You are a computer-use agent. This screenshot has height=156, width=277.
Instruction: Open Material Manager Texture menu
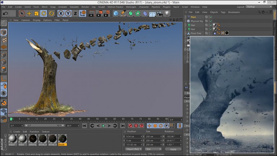45,131
